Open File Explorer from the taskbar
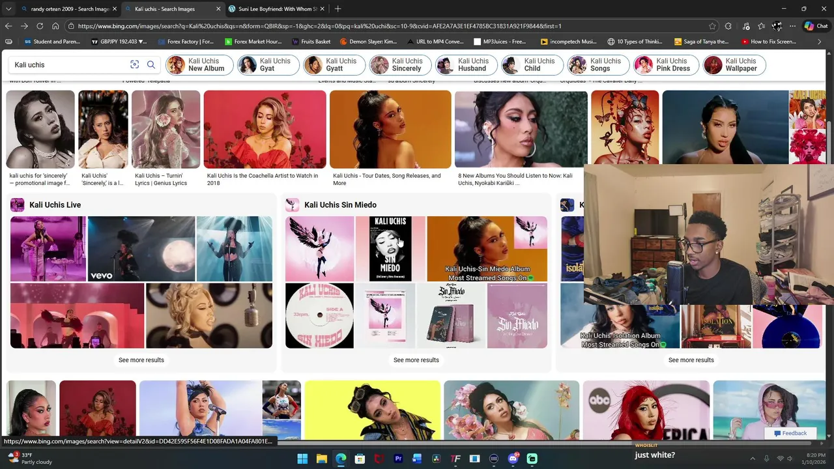This screenshot has height=469, width=834. coord(321,459)
